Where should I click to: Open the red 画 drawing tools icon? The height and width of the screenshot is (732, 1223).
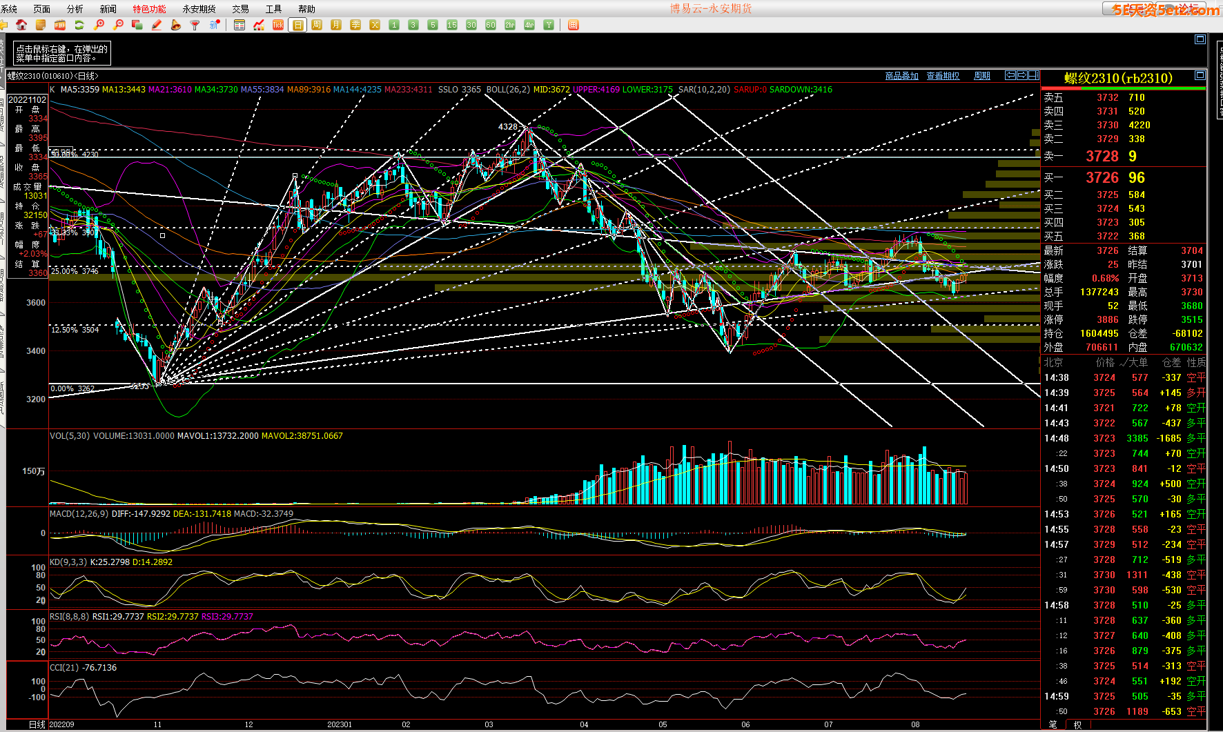[x=573, y=25]
